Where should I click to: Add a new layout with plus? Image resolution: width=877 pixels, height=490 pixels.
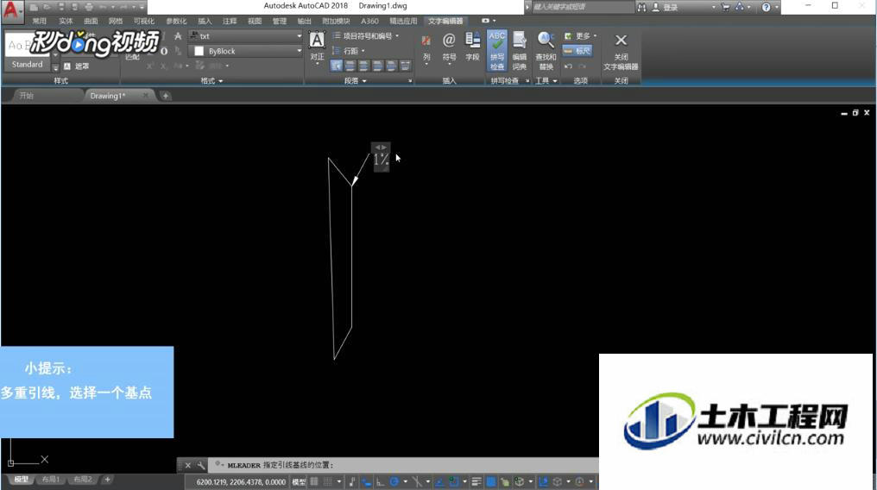click(107, 480)
